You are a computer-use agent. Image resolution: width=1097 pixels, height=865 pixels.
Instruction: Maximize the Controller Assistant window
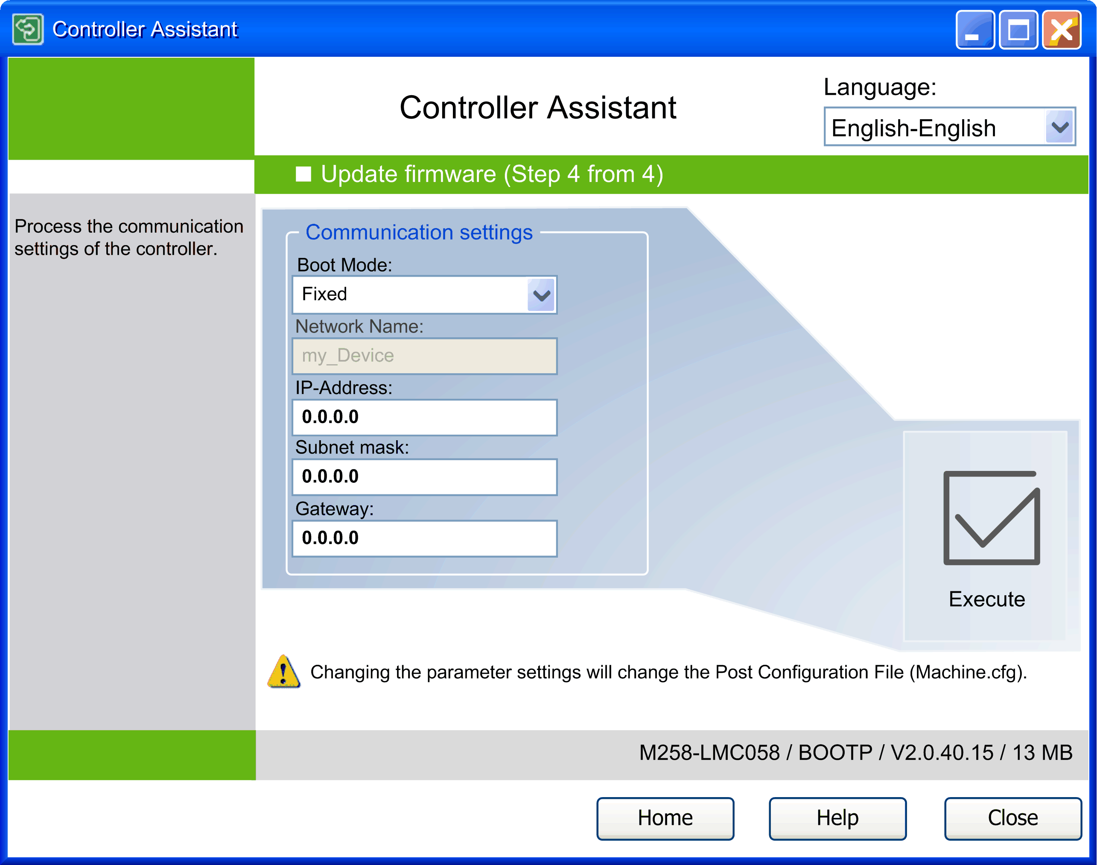(1018, 30)
